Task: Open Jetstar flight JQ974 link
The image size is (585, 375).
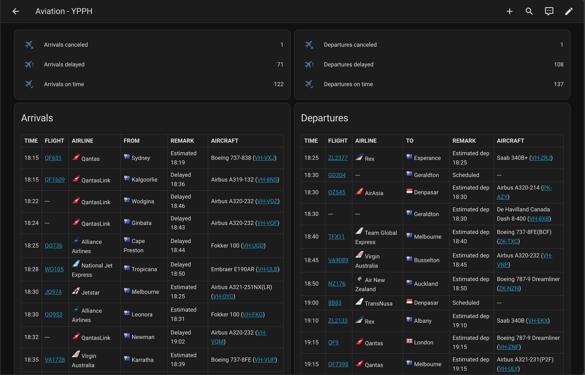Action: click(53, 292)
